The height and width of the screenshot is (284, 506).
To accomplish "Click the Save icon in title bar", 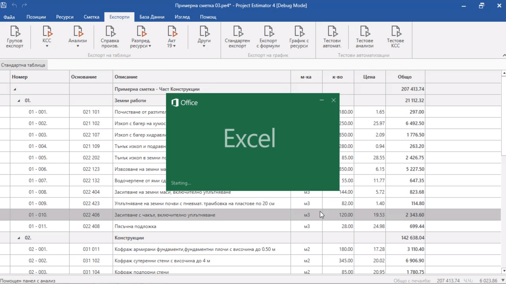I will (4, 5).
